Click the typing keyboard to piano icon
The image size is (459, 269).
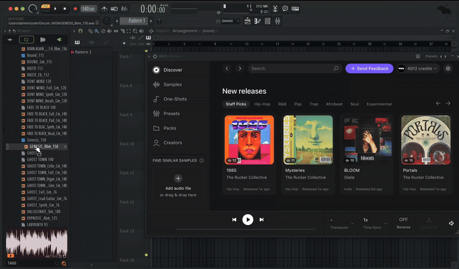coord(295,9)
